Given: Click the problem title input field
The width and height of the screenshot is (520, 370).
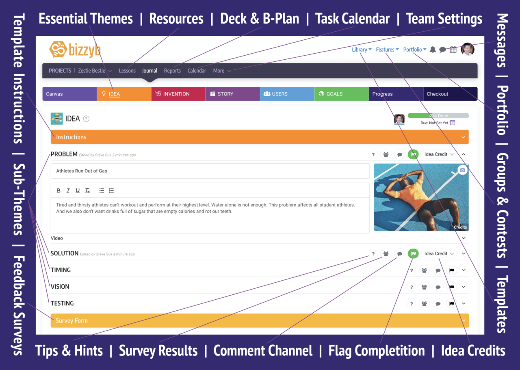Looking at the screenshot, I should pos(210,171).
